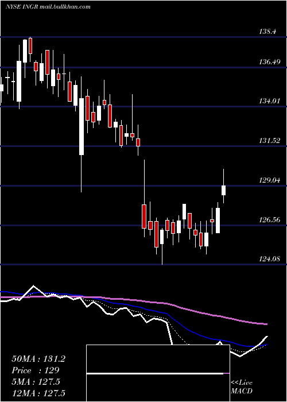Click the 5MA : 127.5 readout
Viewport: 287px width, 402px height.
click(x=36, y=382)
